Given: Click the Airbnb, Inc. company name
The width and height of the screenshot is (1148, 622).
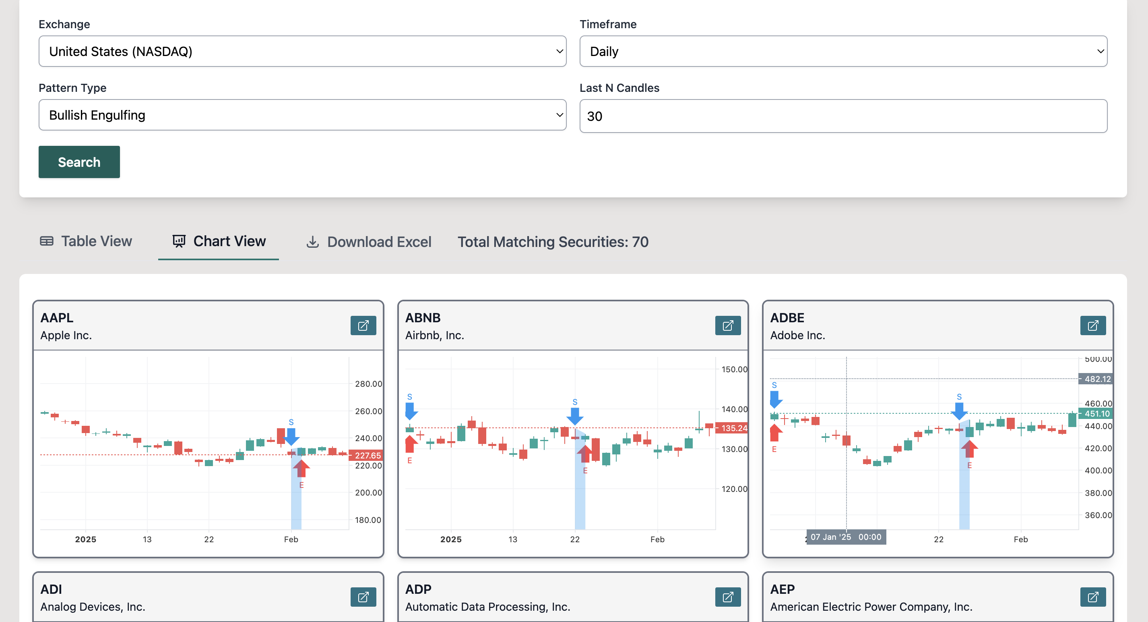Looking at the screenshot, I should (x=434, y=335).
